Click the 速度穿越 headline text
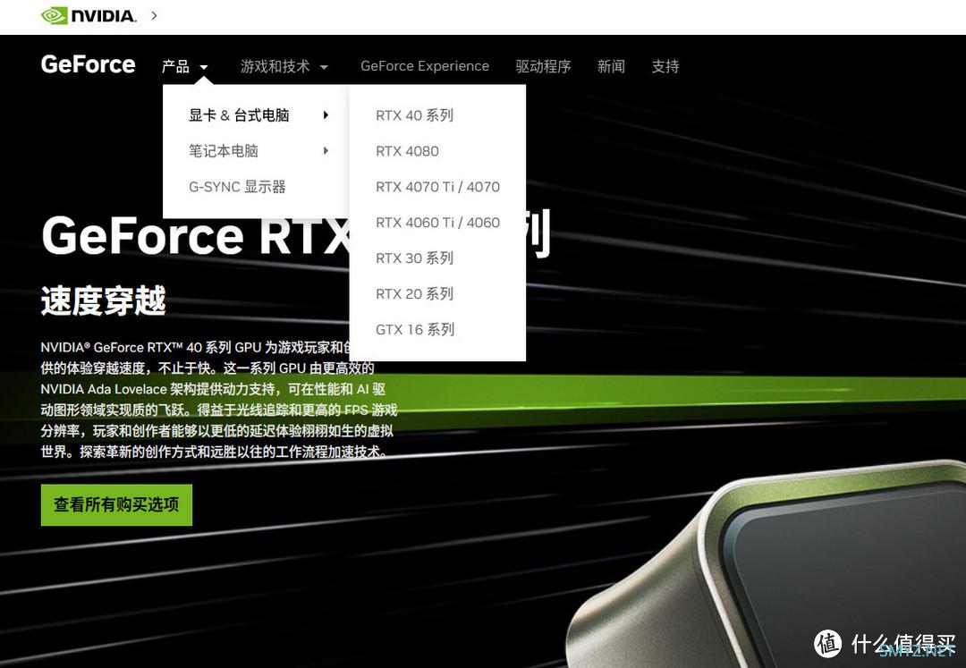Viewport: 966px width, 668px height. pyautogui.click(x=104, y=300)
